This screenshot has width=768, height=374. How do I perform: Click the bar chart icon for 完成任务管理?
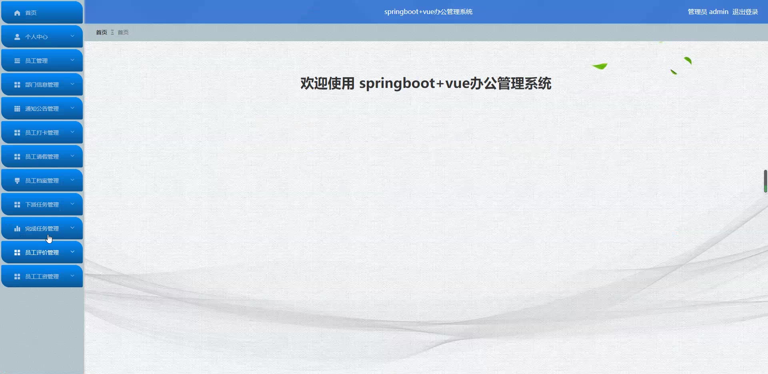point(17,229)
